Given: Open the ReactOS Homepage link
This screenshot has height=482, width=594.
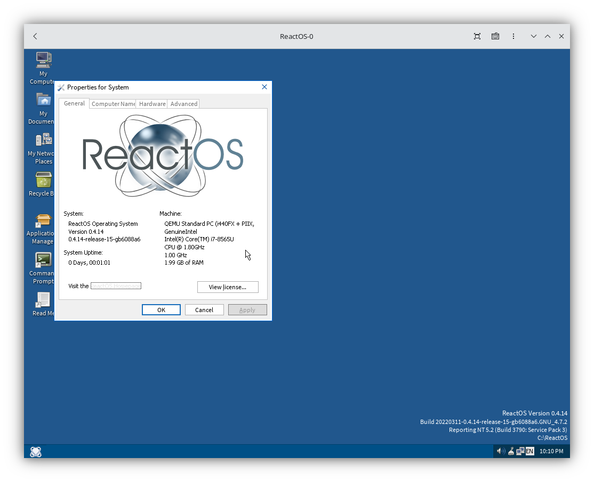Looking at the screenshot, I should (116, 286).
